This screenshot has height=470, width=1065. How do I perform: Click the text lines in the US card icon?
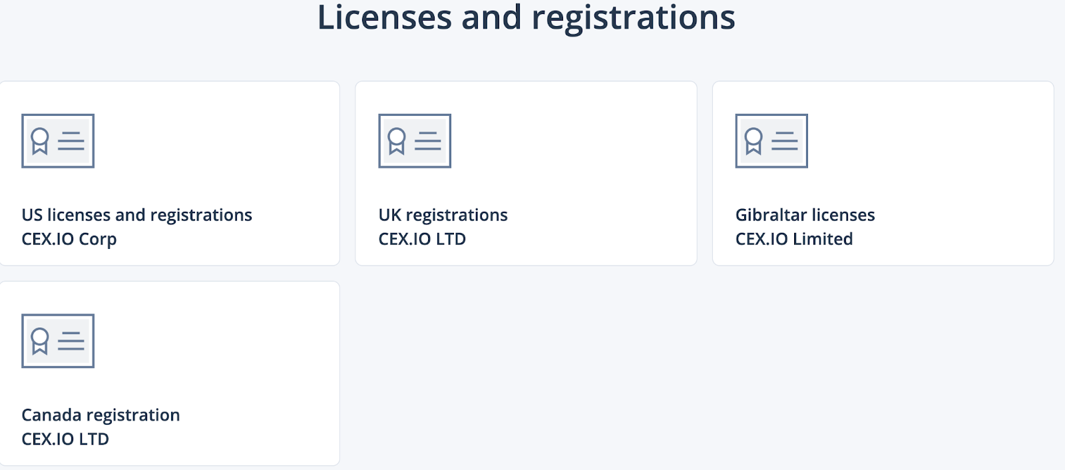(71, 140)
